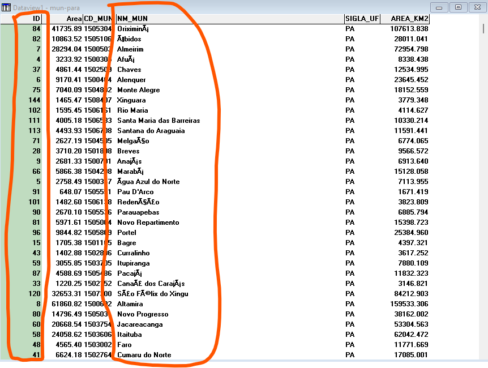488x368 pixels.
Task: Click the cell 'Jacareacanga'
Action: [140, 324]
